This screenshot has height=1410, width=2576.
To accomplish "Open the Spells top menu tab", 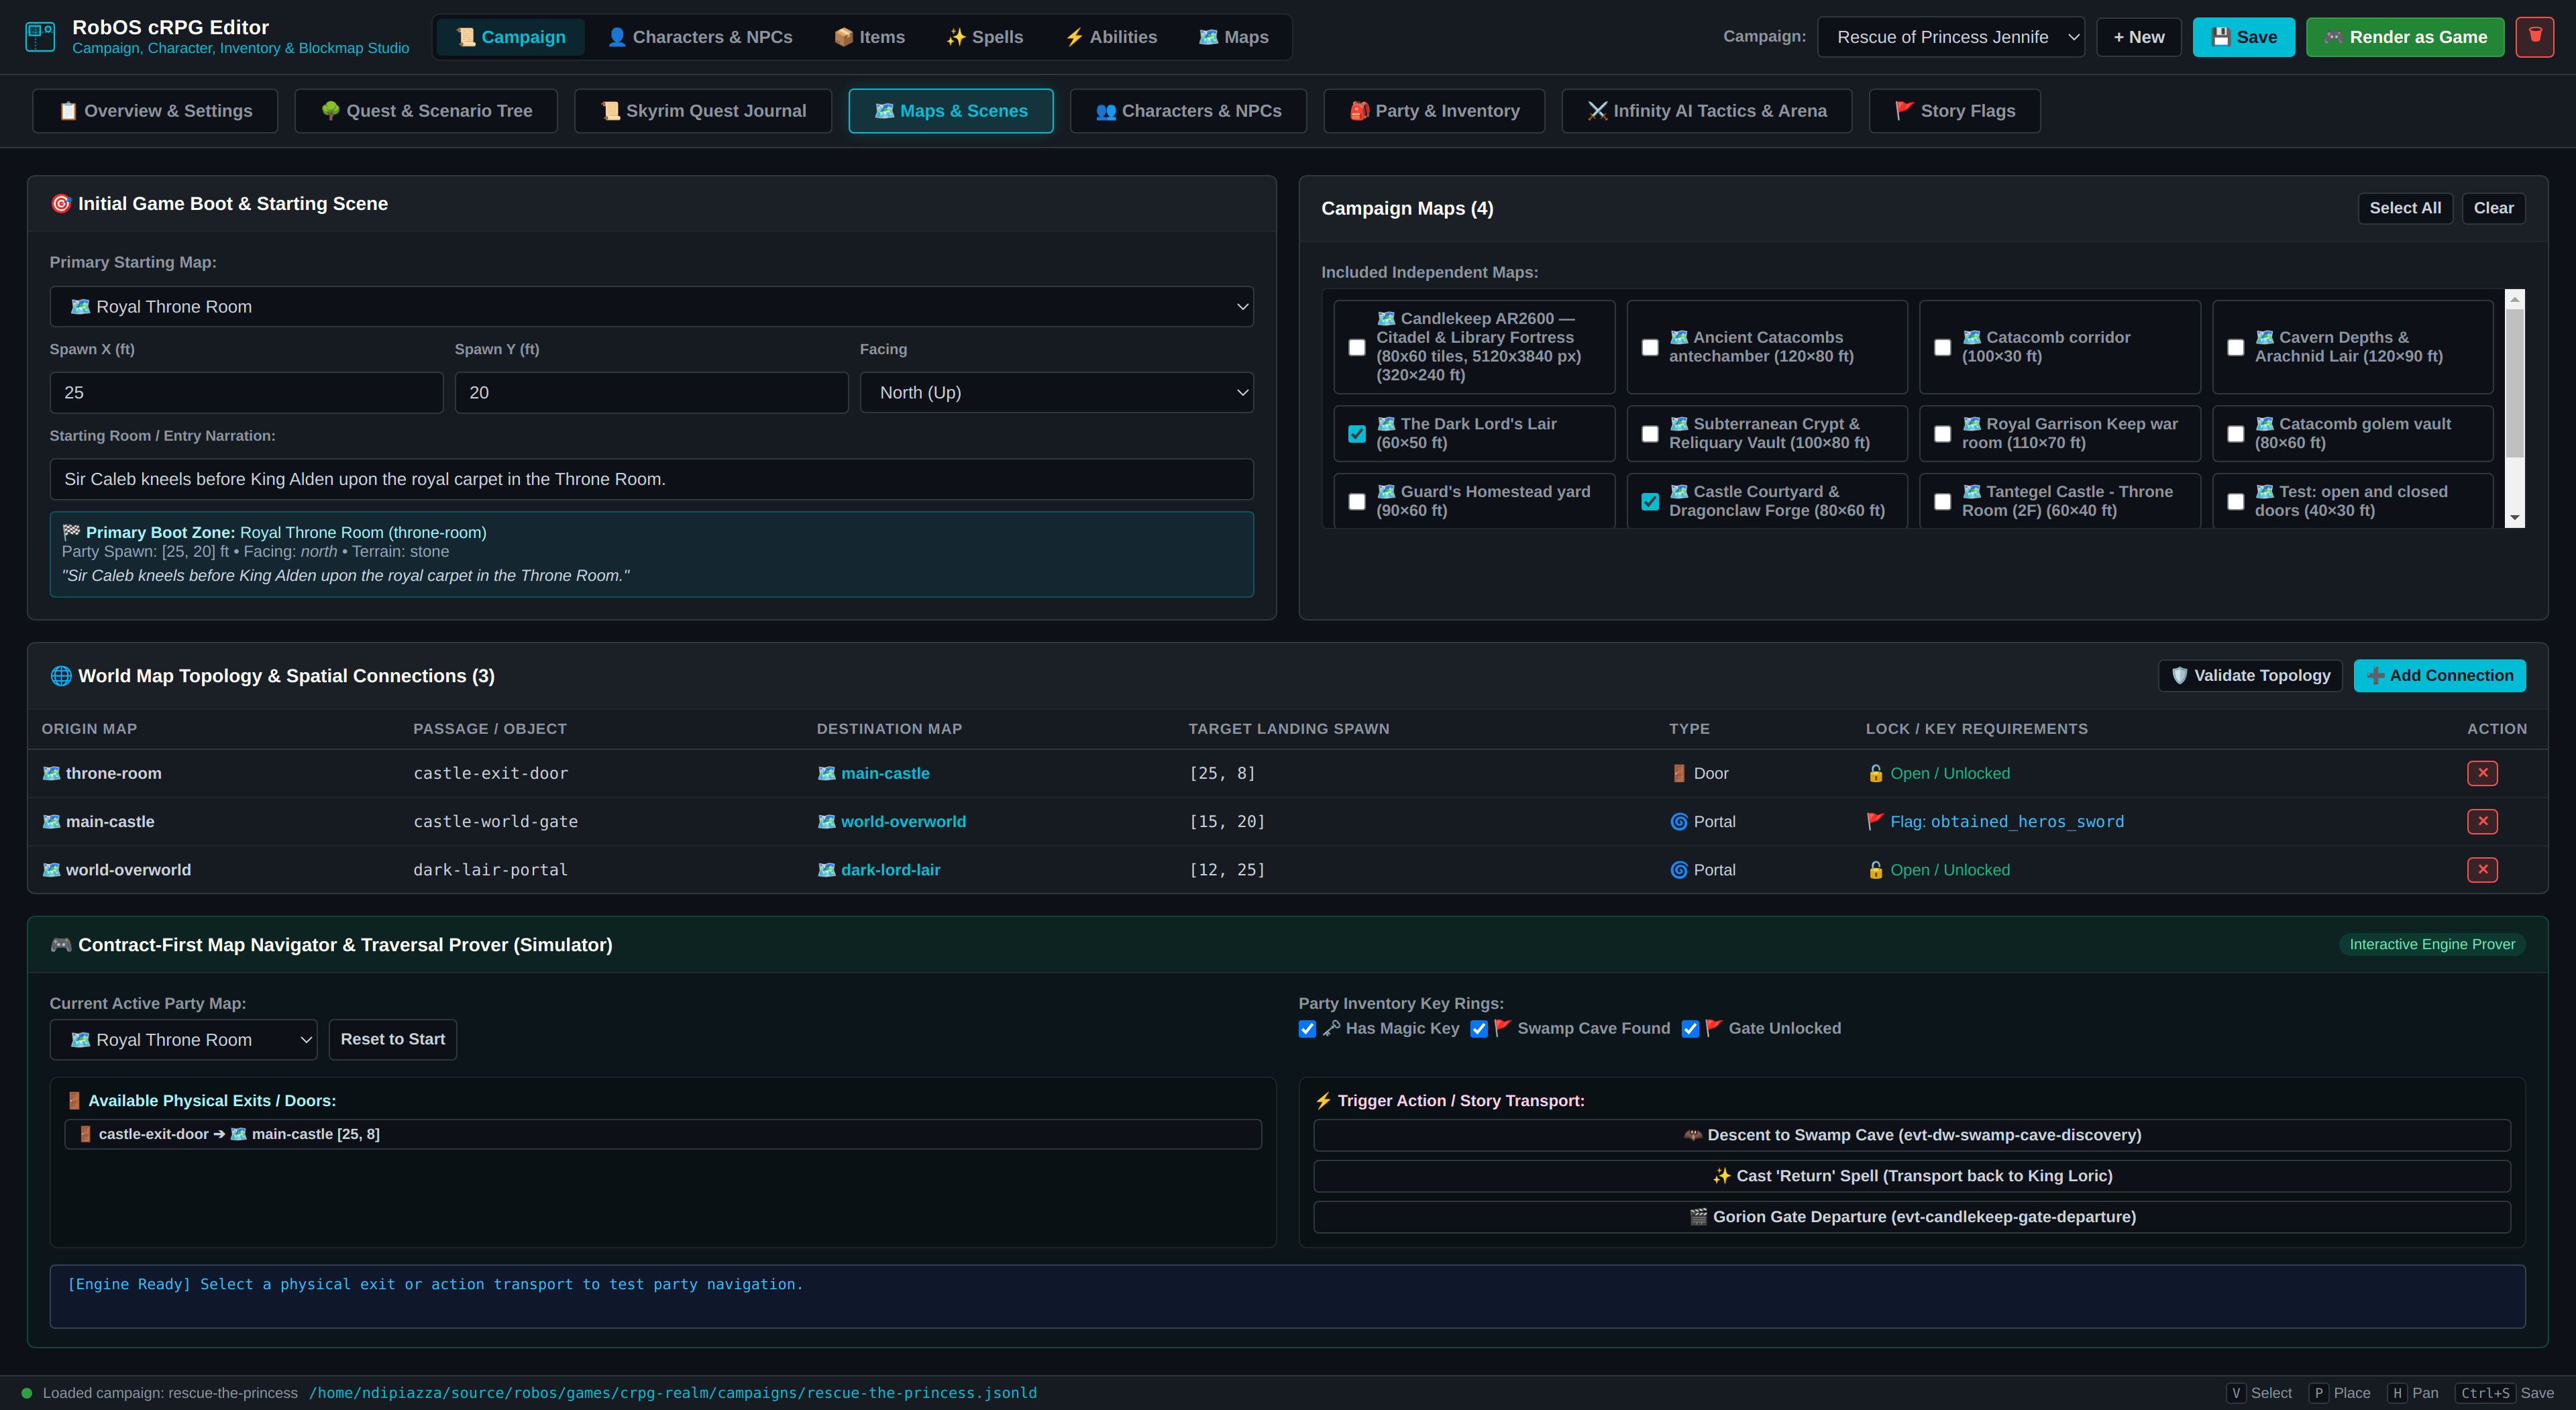I will tap(984, 37).
